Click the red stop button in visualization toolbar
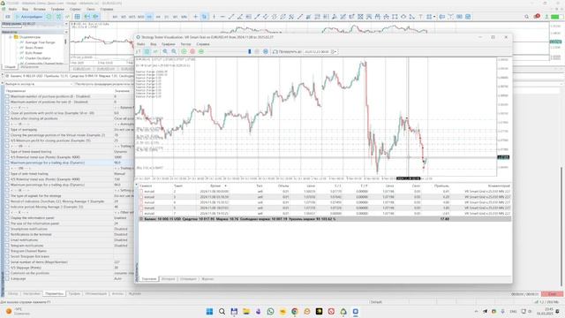The height and width of the screenshot is (318, 565). pyautogui.click(x=192, y=51)
